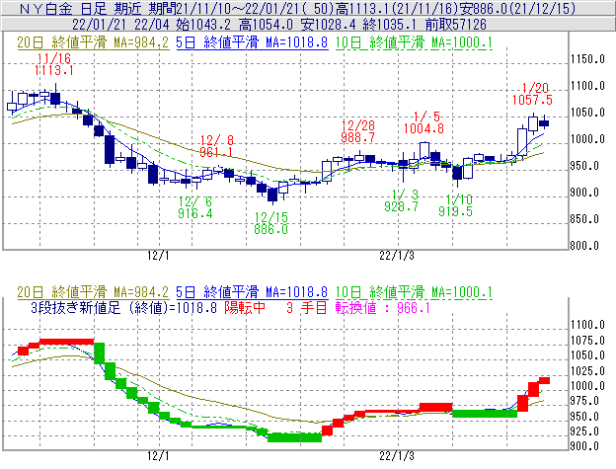
Task: Click the 20日 終値平滑 legend in lower chart
Action: 93,292
